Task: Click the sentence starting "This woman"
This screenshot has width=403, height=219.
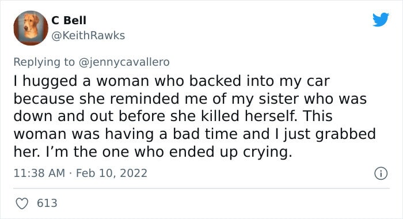Action: [x=195, y=125]
